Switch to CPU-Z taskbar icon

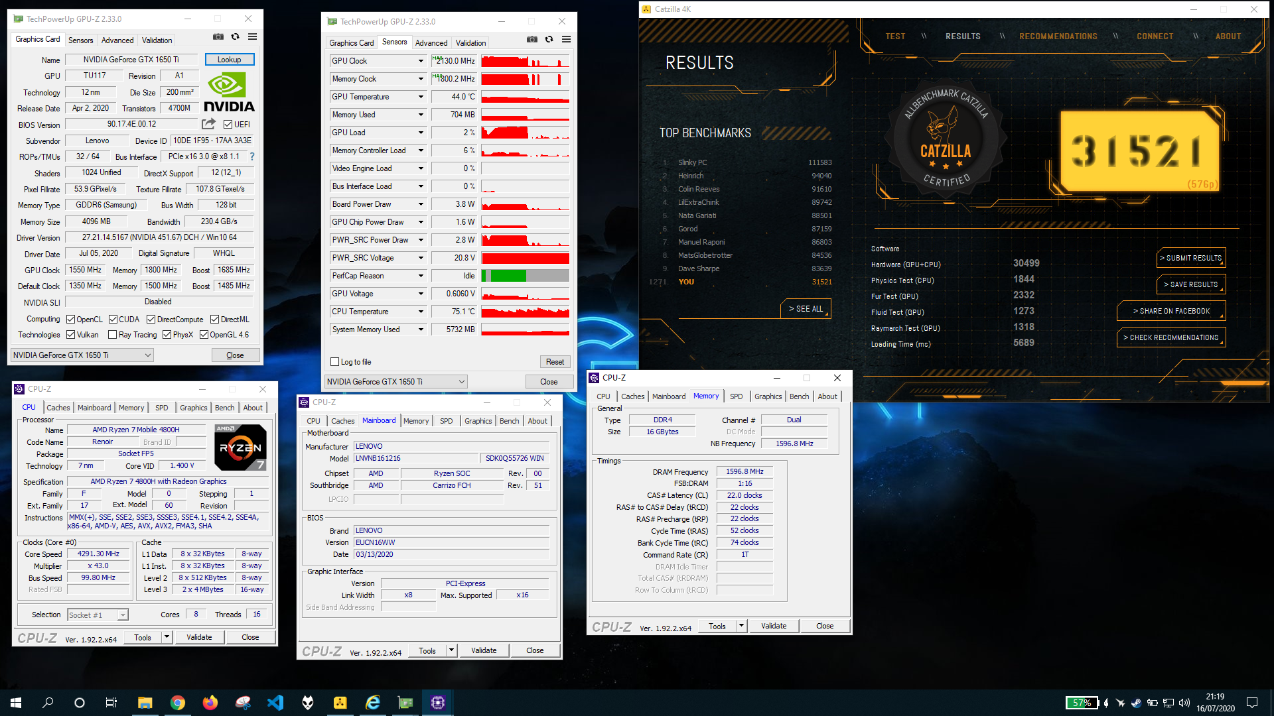438,703
